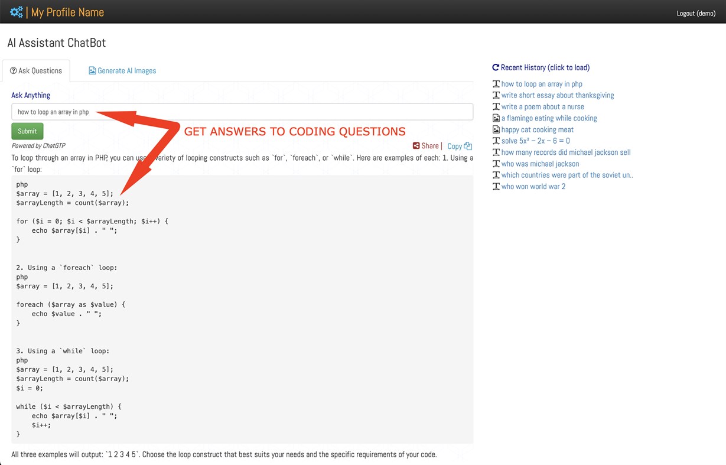Click image icon on Generate AI Images tab
Image resolution: width=726 pixels, height=465 pixels.
click(92, 71)
